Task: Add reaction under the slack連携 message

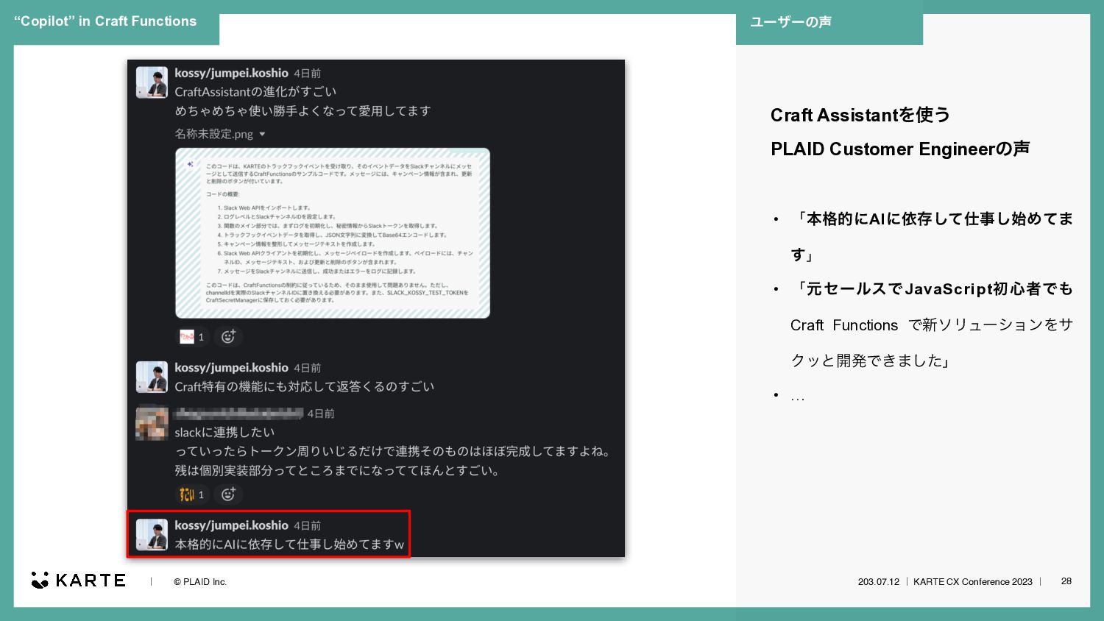Action: coord(228,494)
